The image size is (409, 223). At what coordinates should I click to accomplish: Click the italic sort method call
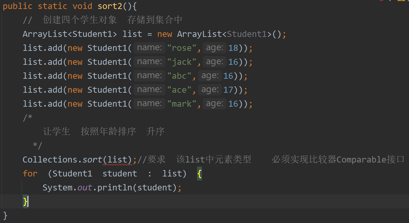click(x=92, y=160)
